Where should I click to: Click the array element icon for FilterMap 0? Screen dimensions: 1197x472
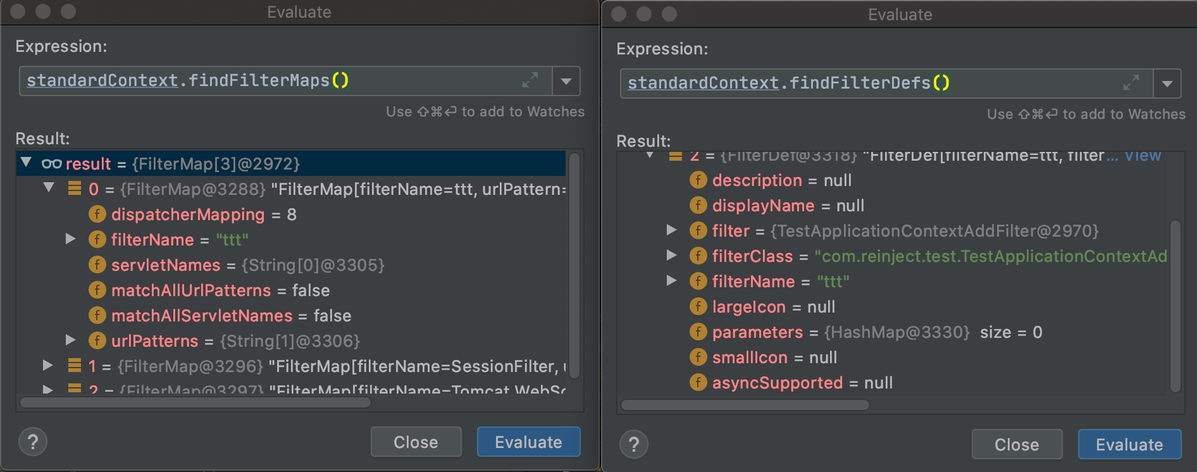point(75,189)
